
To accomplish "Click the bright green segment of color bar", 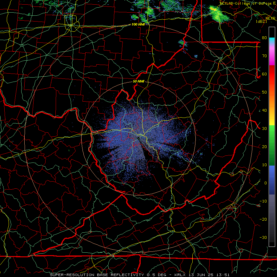I will tap(272, 132).
